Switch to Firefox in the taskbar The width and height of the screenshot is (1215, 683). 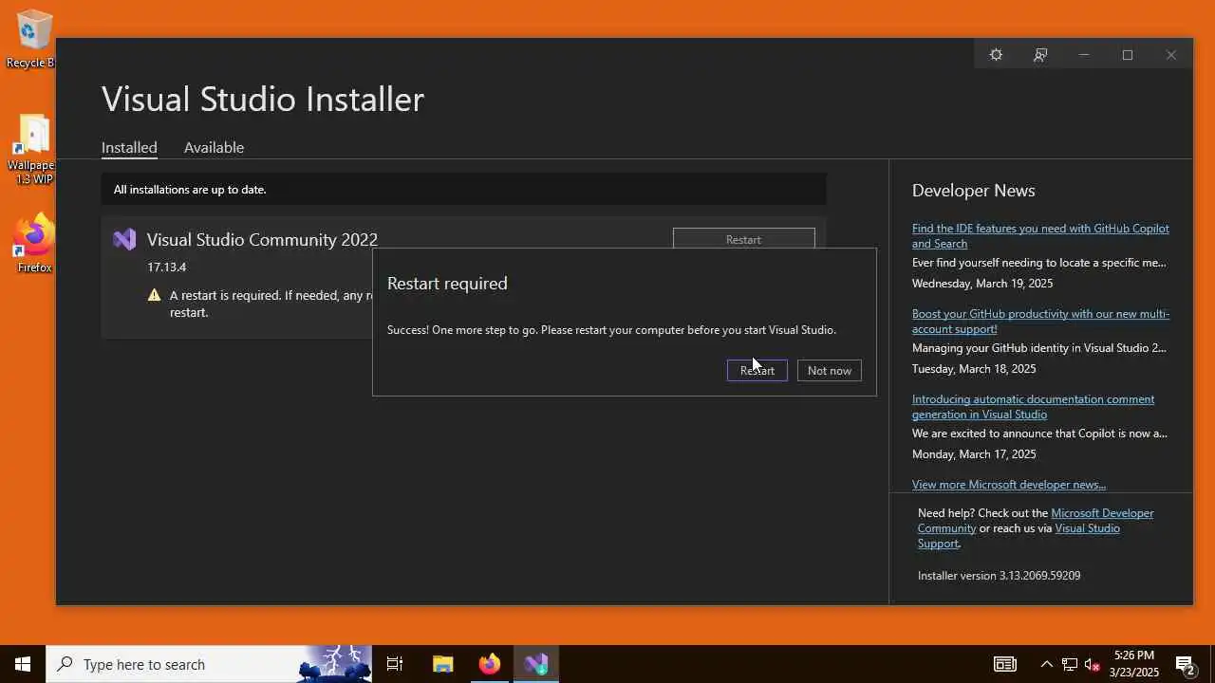[x=490, y=664]
